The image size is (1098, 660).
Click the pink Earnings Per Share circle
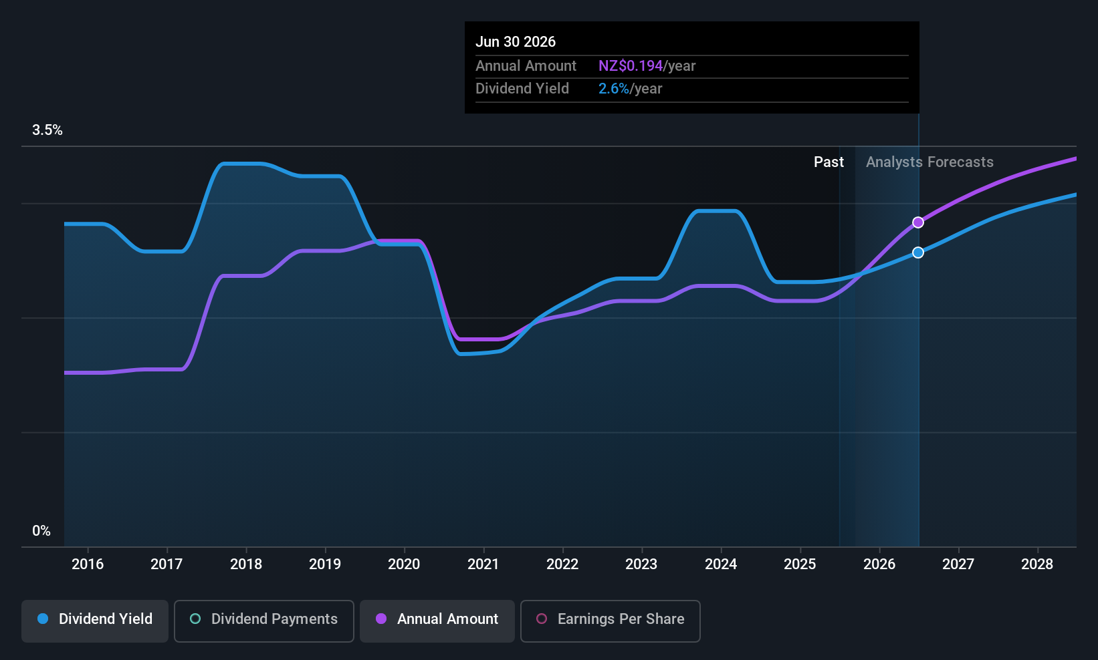542,619
